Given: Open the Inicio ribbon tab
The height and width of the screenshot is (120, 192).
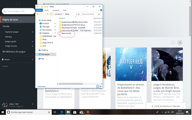Looking at the screenshot, I should click(46, 10).
